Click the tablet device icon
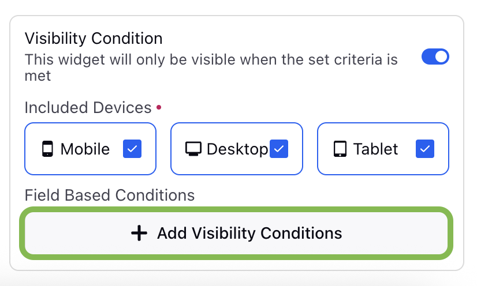This screenshot has height=286, width=477. (x=340, y=149)
